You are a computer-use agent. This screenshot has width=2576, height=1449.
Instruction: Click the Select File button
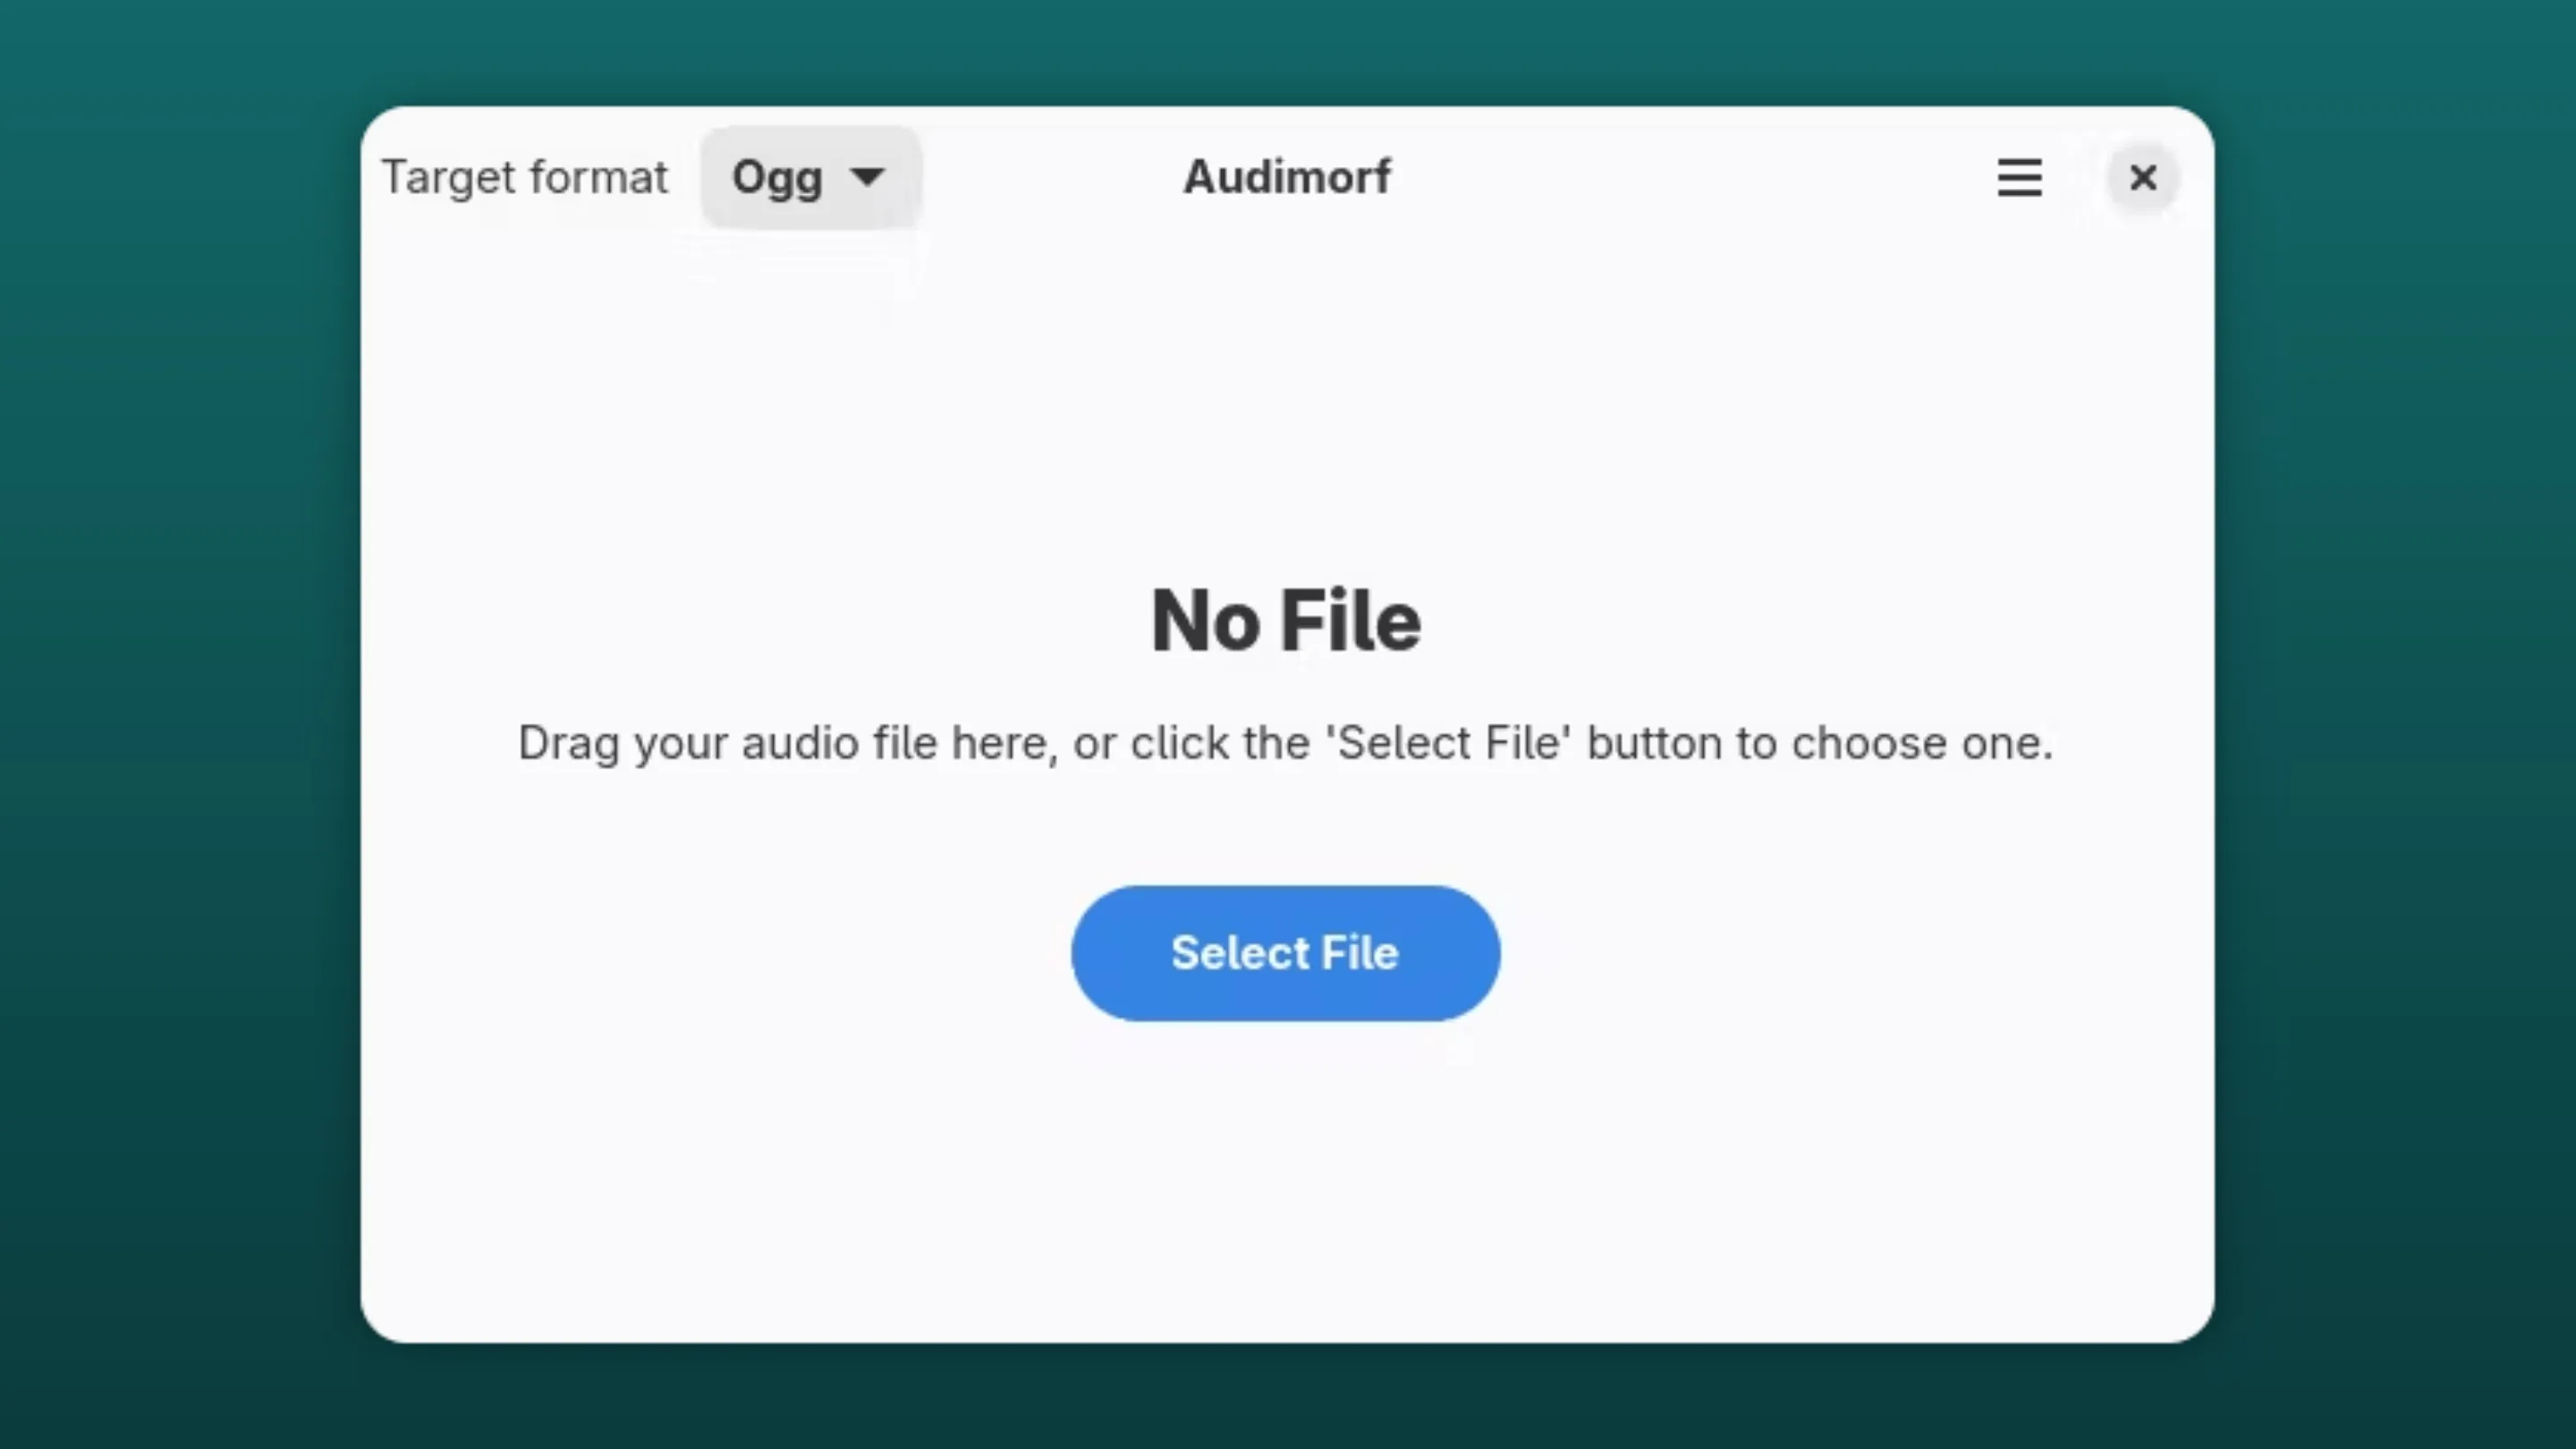pyautogui.click(x=1285, y=953)
